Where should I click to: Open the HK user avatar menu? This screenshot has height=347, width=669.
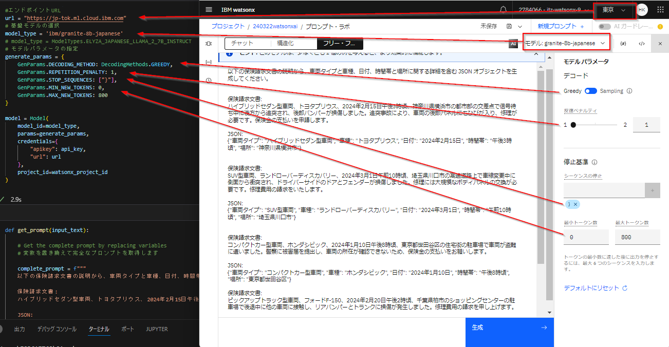point(642,10)
